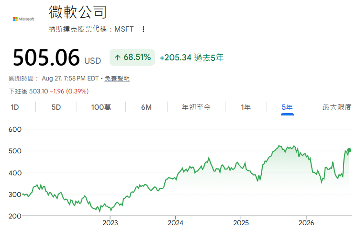Click the 500 y-axis label
358x230 pixels.
pyautogui.click(x=15, y=151)
